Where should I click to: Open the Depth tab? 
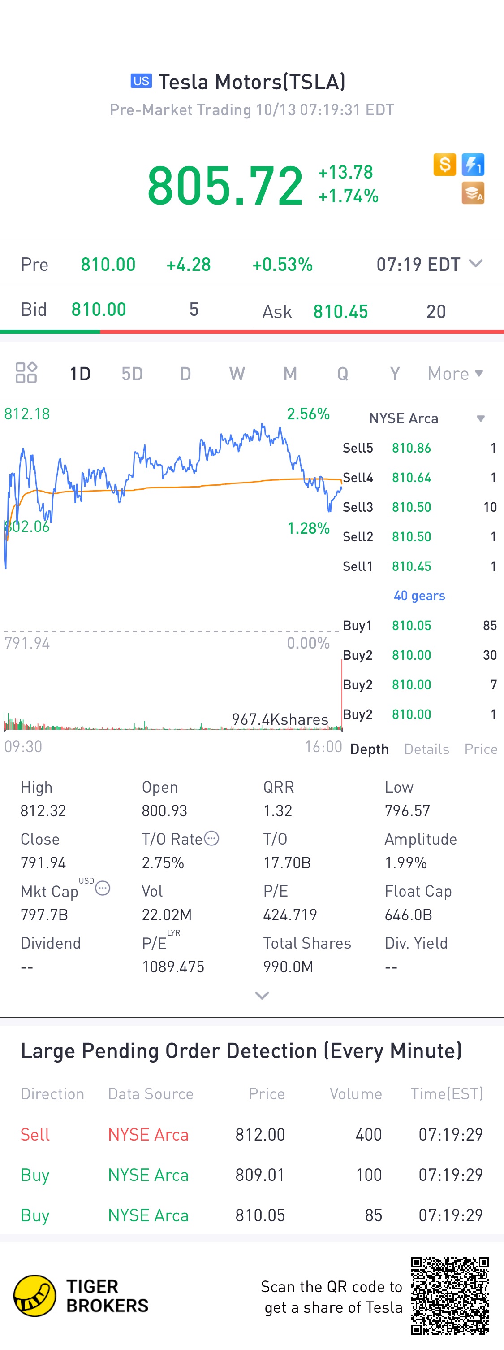pos(370,749)
